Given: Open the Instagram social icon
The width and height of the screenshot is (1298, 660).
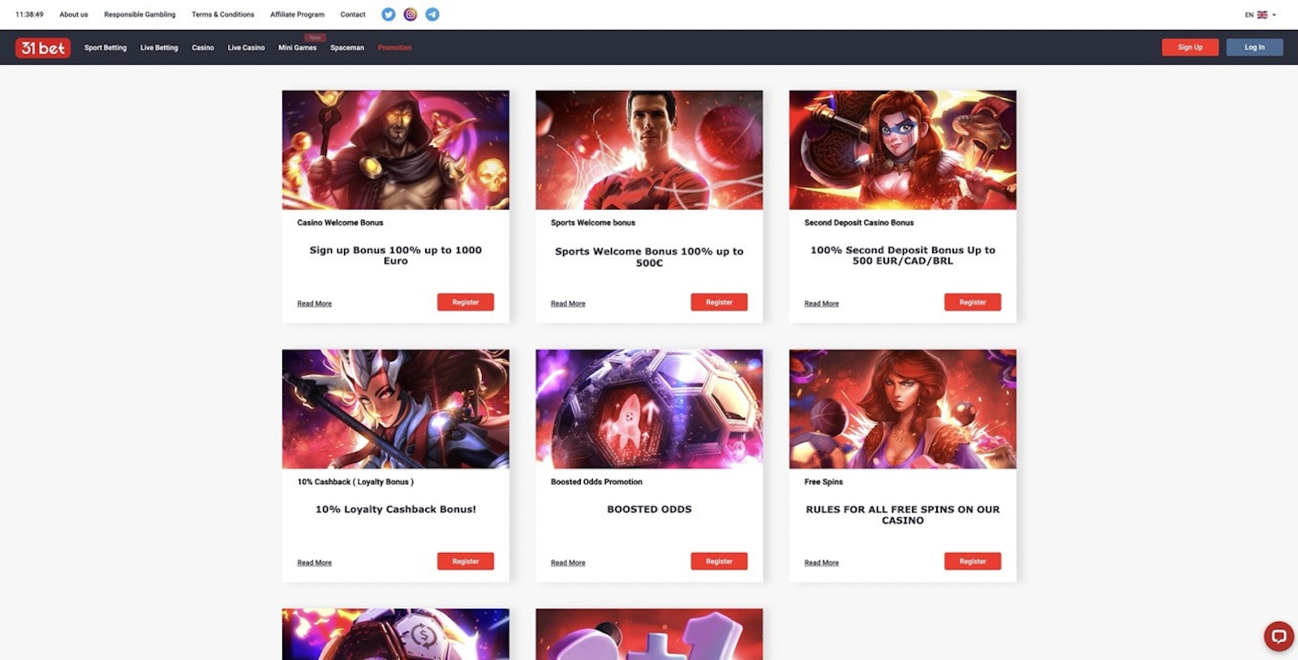Looking at the screenshot, I should click(410, 15).
